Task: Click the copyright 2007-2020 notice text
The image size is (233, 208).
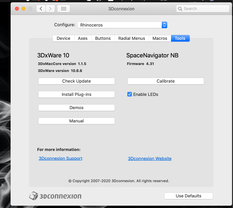Action: click(119, 181)
